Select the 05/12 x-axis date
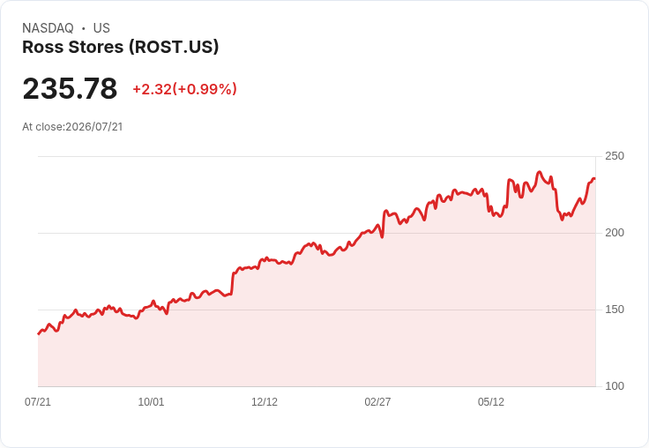The image size is (649, 448). [x=491, y=401]
